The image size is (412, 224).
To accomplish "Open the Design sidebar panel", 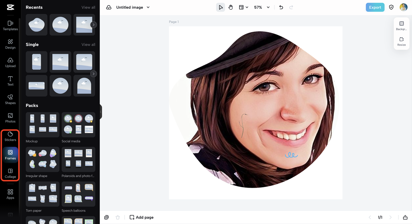I will pos(10,44).
